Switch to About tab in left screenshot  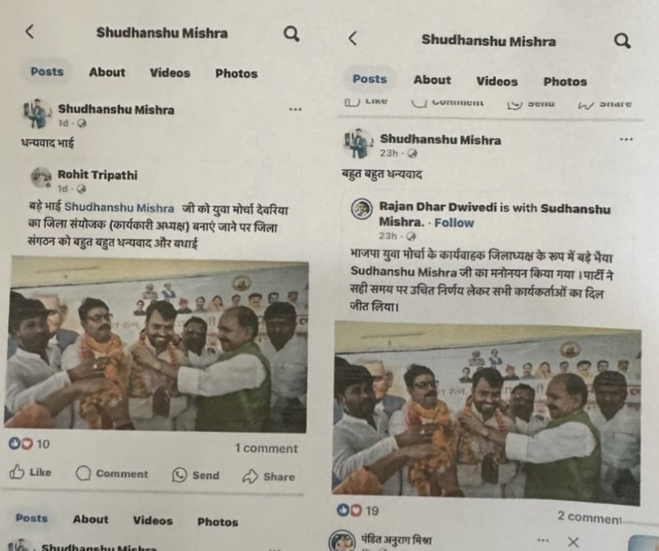pyautogui.click(x=107, y=72)
